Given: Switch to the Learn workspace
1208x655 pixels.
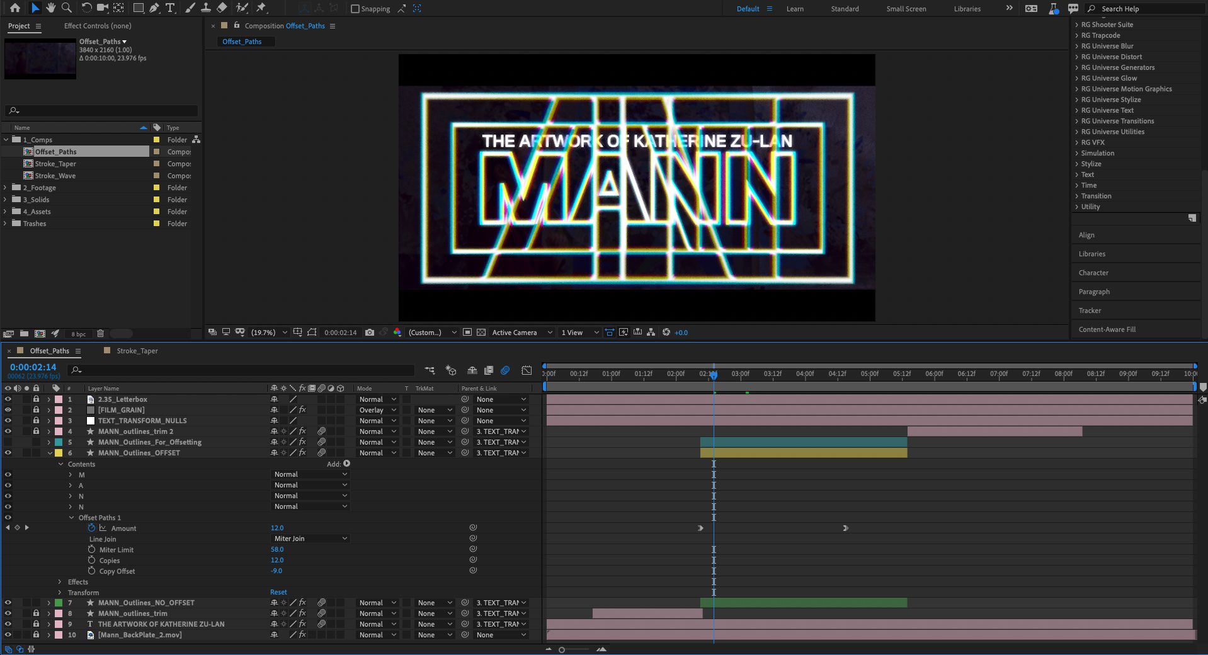Looking at the screenshot, I should [x=794, y=8].
